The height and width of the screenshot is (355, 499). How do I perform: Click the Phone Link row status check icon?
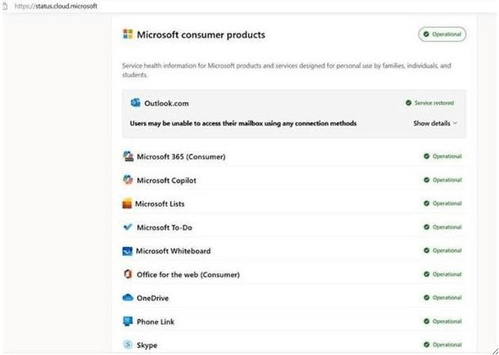pos(427,321)
